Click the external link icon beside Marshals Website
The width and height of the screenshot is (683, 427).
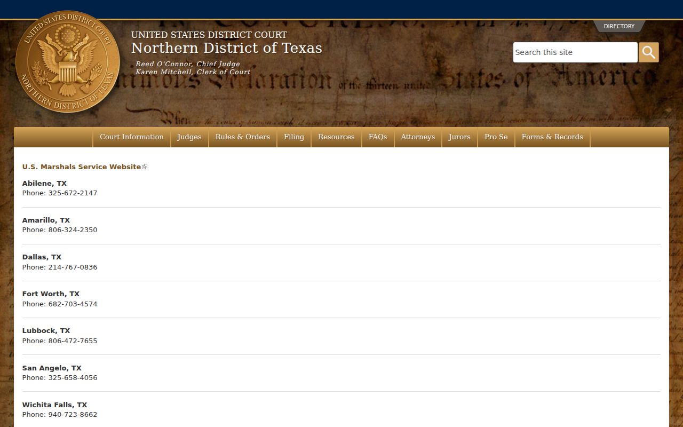click(x=145, y=167)
